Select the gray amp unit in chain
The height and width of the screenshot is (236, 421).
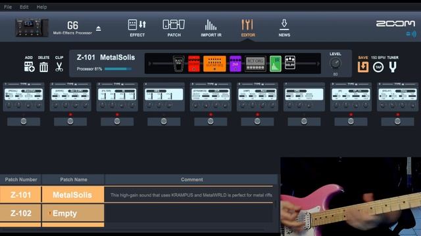click(x=255, y=64)
